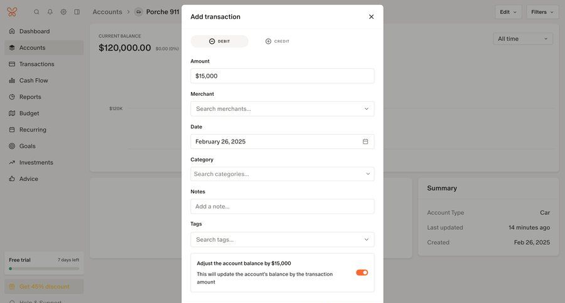The width and height of the screenshot is (565, 303).
Task: Click the gift icon beside discount offer
Action: [x=12, y=287]
